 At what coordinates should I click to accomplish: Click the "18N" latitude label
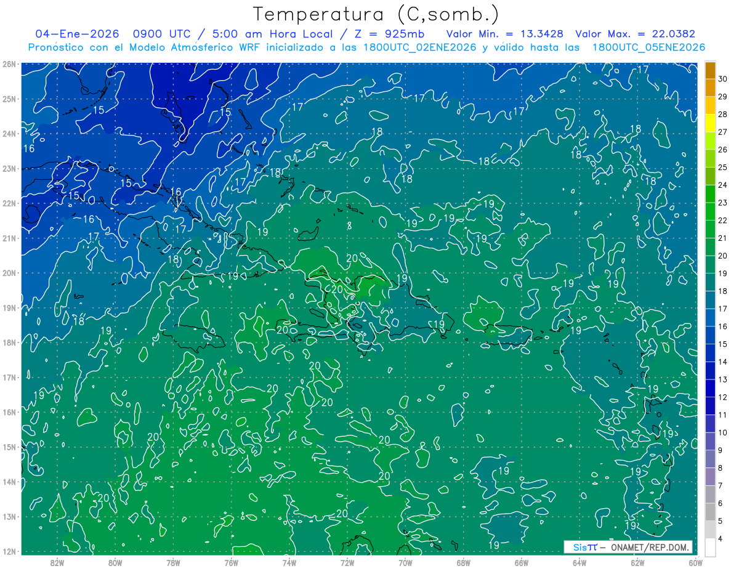9,342
